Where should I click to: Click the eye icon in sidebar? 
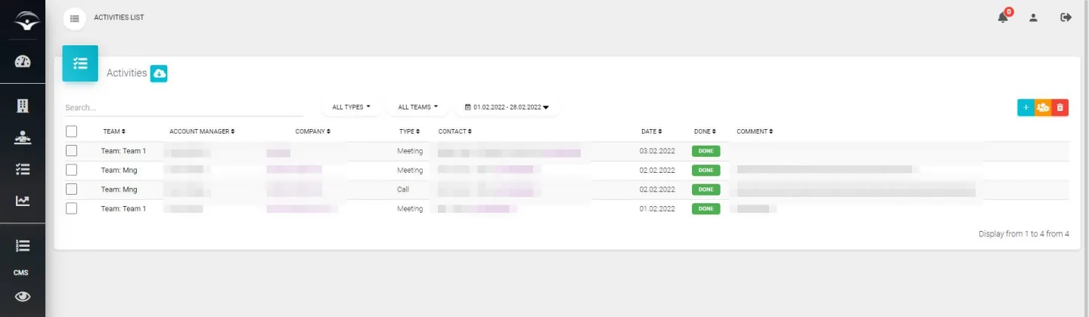(x=23, y=297)
